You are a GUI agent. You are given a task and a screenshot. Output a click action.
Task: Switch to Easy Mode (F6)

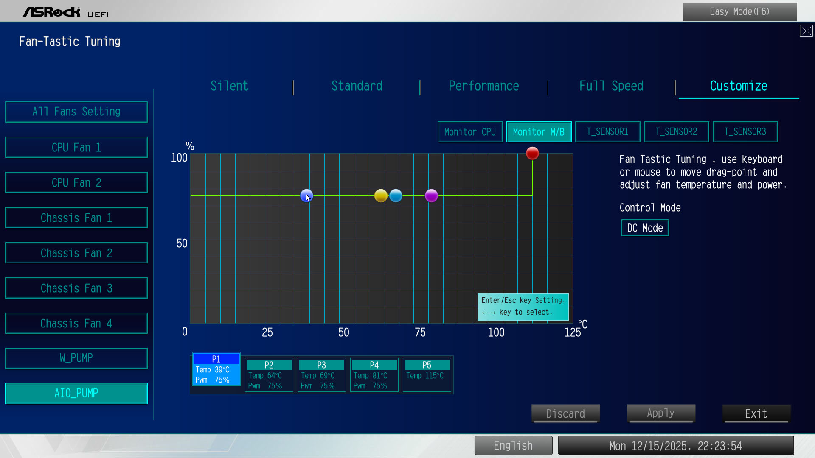739,12
